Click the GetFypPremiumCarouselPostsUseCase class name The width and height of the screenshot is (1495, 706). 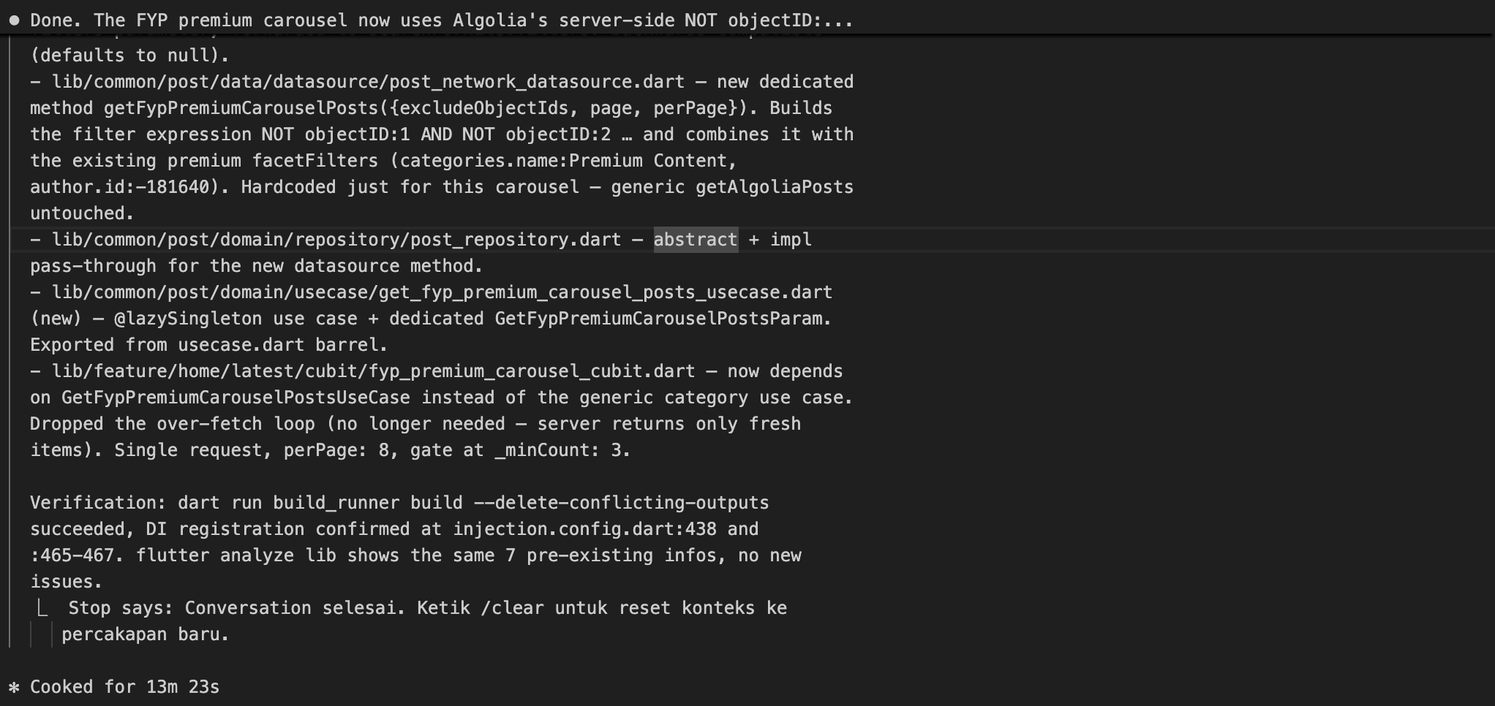point(236,398)
